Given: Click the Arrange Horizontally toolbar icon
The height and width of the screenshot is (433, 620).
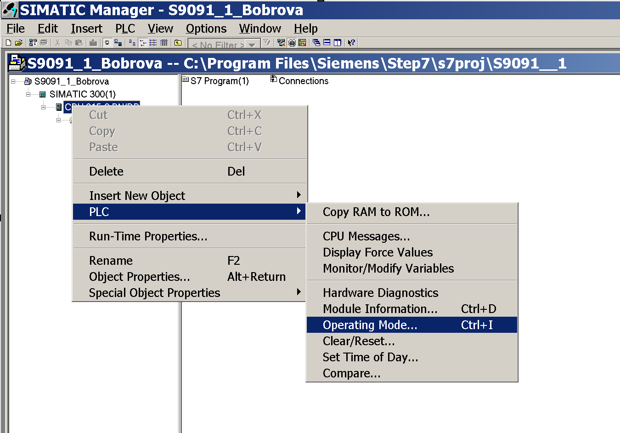Looking at the screenshot, I should (x=327, y=43).
